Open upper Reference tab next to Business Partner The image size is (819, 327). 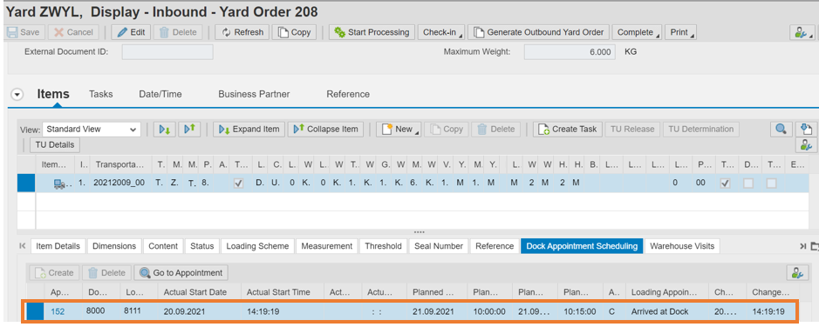tap(348, 94)
